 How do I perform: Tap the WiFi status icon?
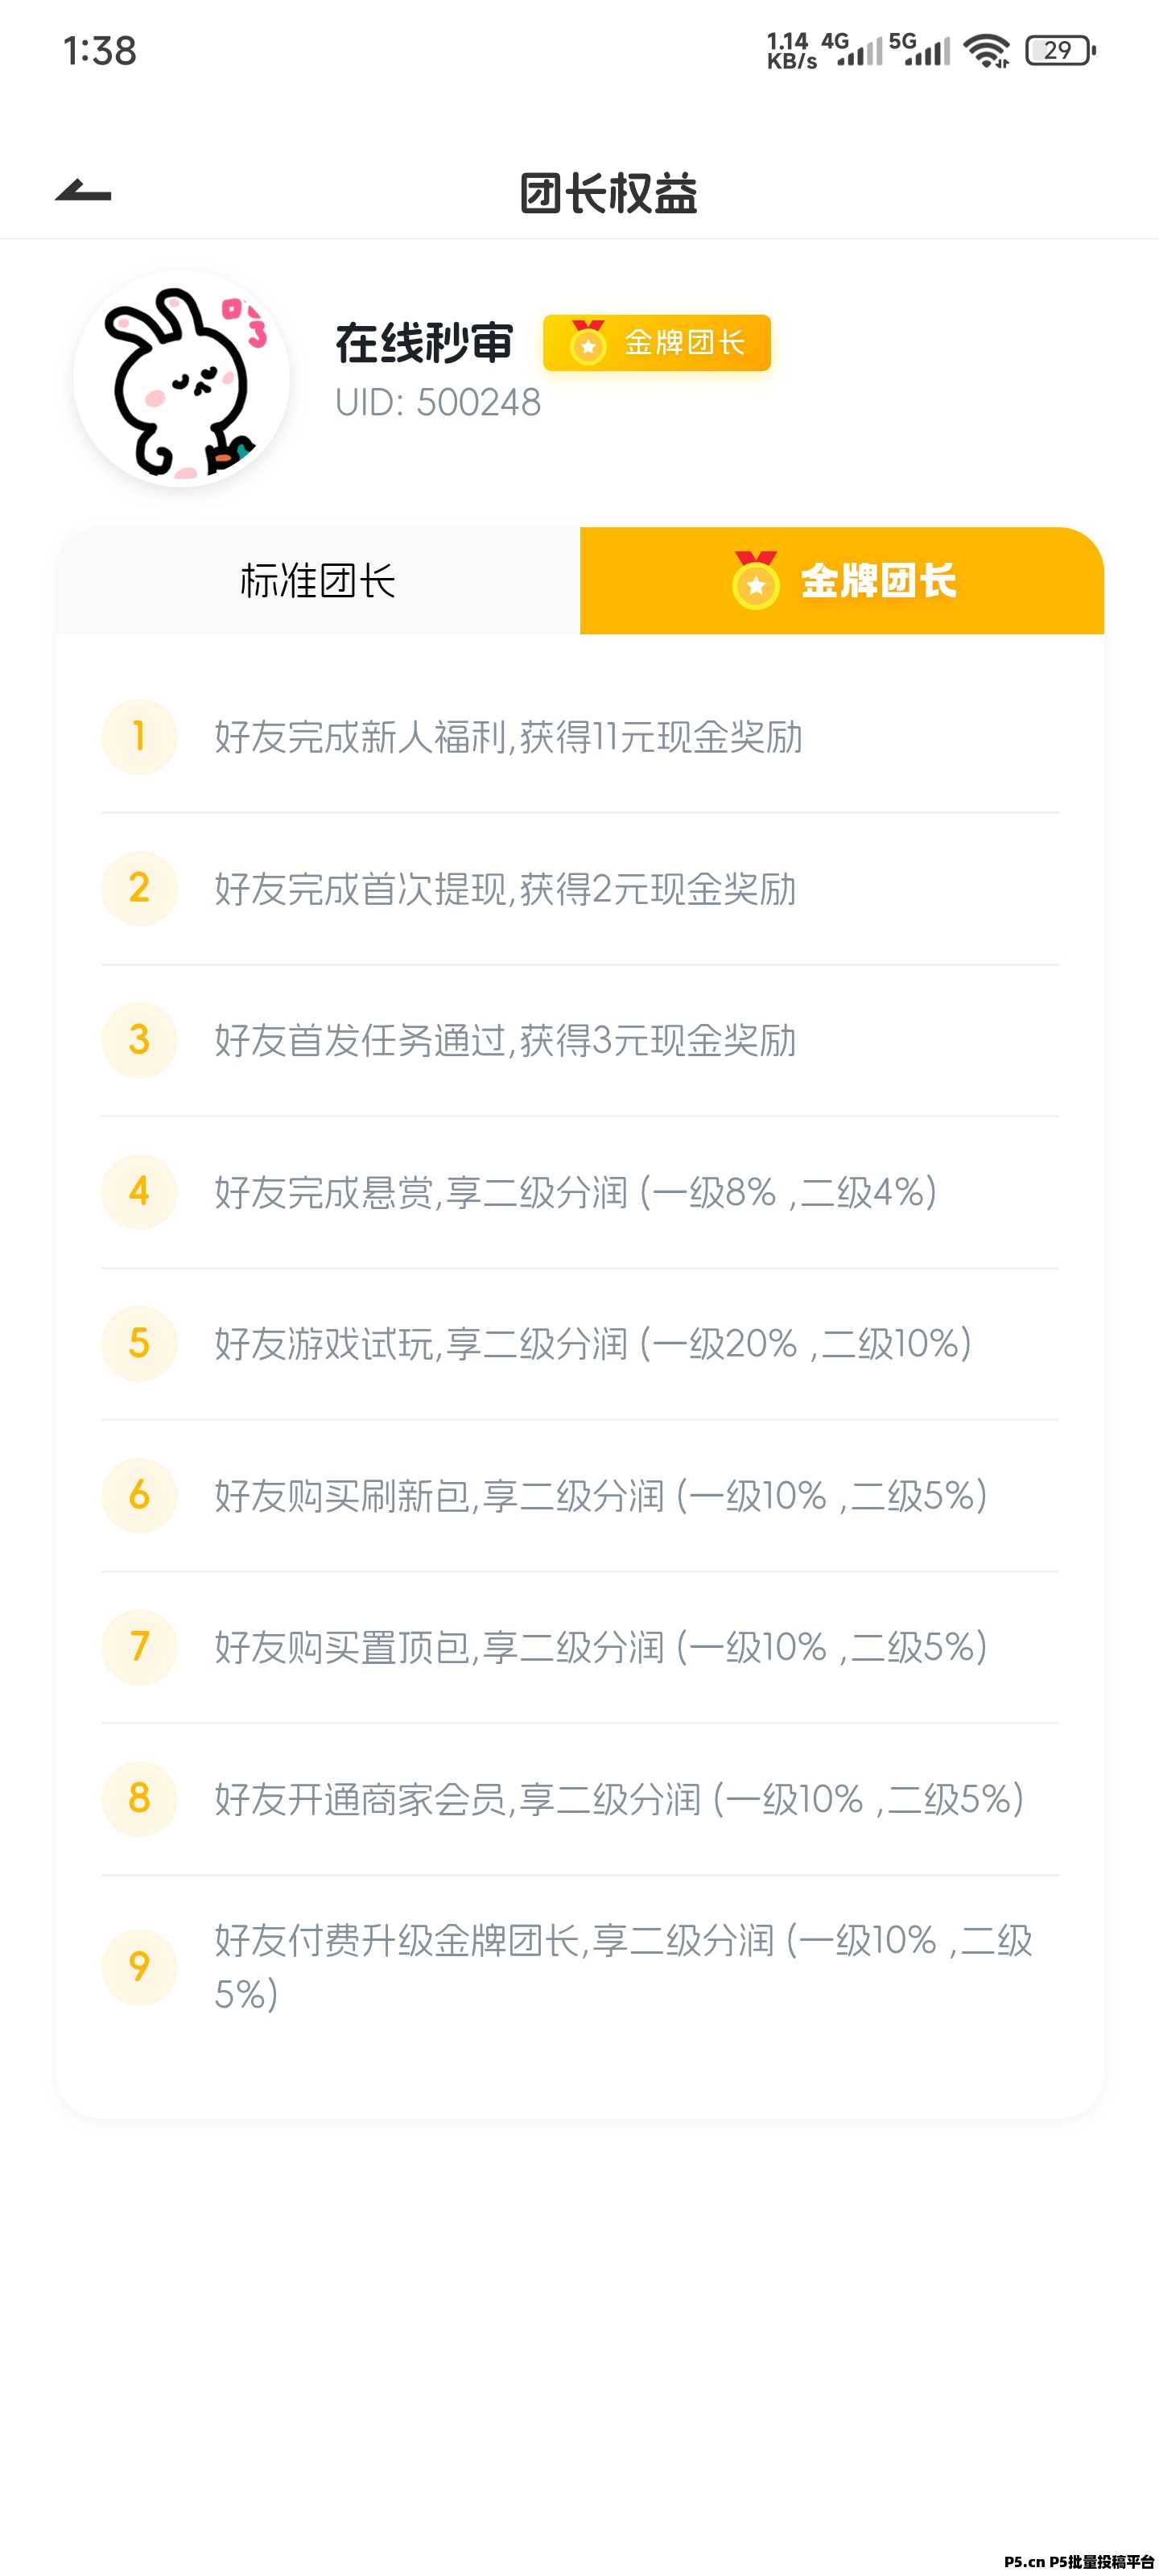(x=987, y=50)
